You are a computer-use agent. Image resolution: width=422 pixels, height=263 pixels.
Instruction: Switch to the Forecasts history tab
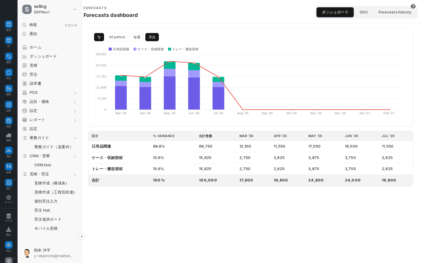(x=395, y=12)
